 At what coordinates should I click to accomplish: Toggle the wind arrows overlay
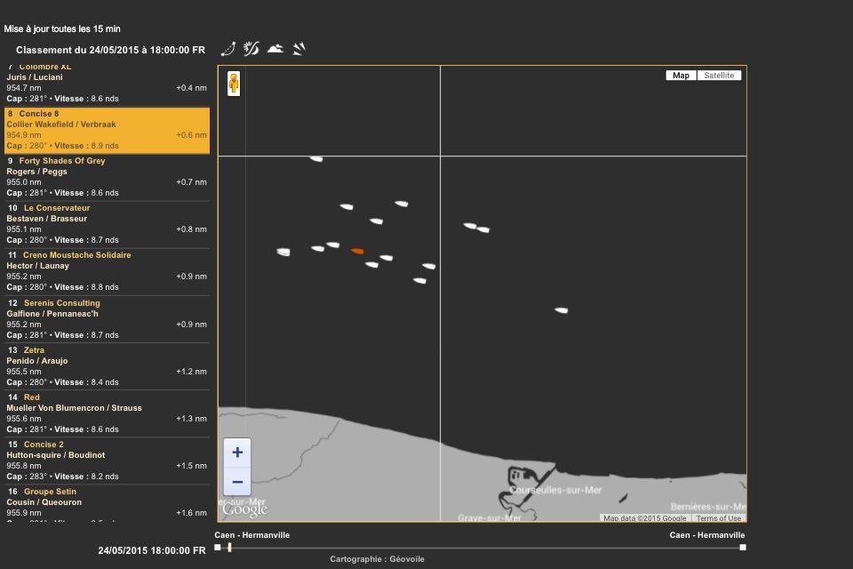click(298, 49)
